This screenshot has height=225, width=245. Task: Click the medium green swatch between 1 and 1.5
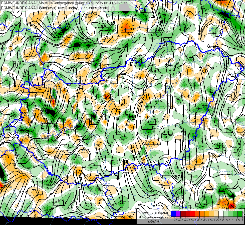tap(235, 214)
